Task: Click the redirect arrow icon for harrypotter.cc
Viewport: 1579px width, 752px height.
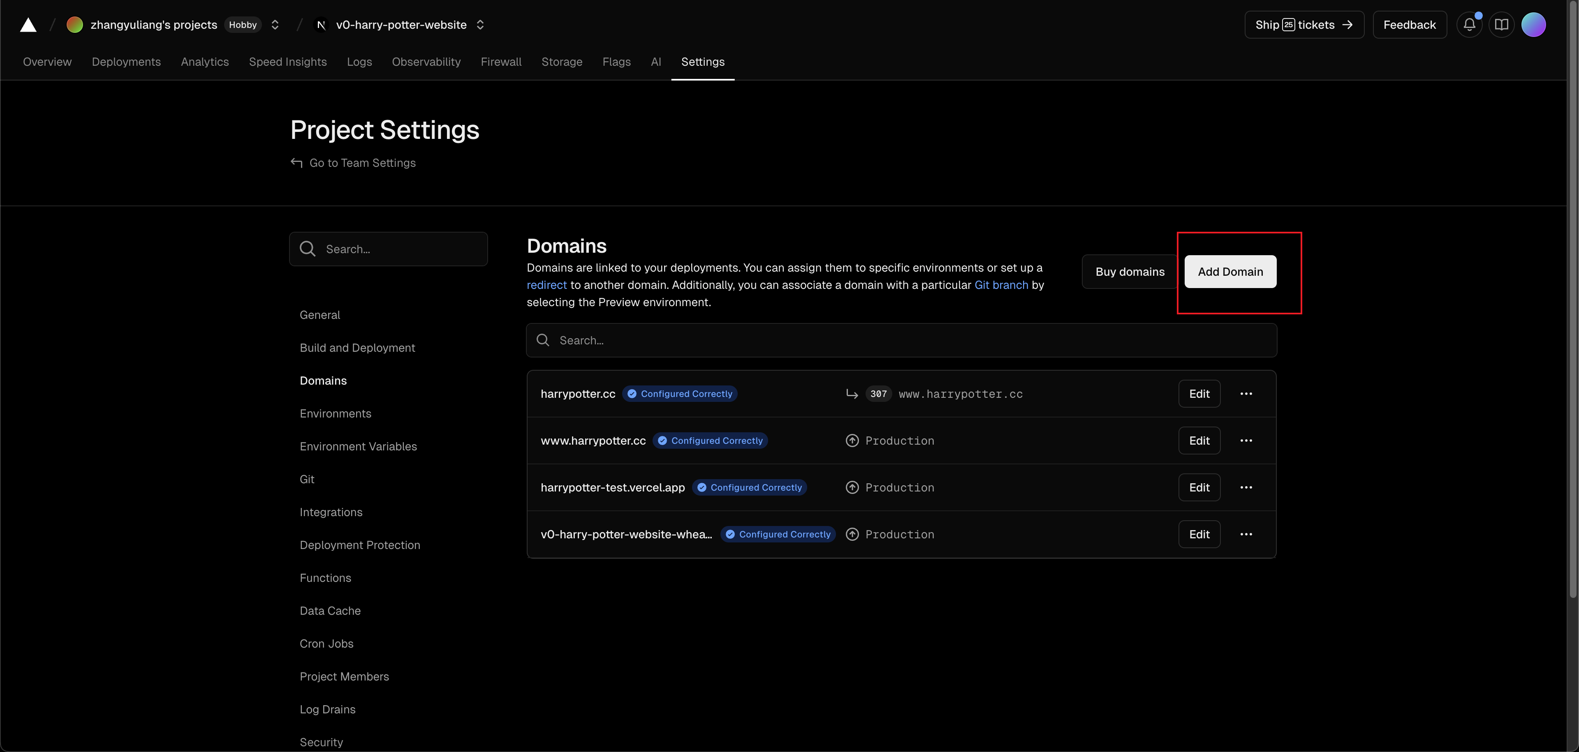Action: point(852,394)
